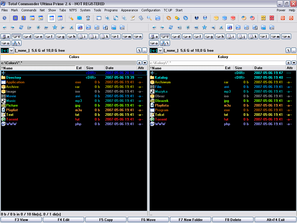
Task: Click the red box archive icon
Action: (233, 18)
